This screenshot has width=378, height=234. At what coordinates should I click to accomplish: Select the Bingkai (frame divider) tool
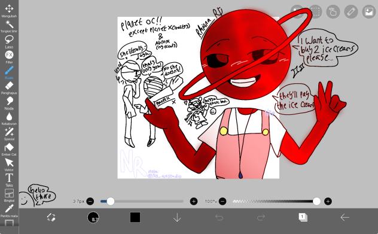[x=9, y=196]
